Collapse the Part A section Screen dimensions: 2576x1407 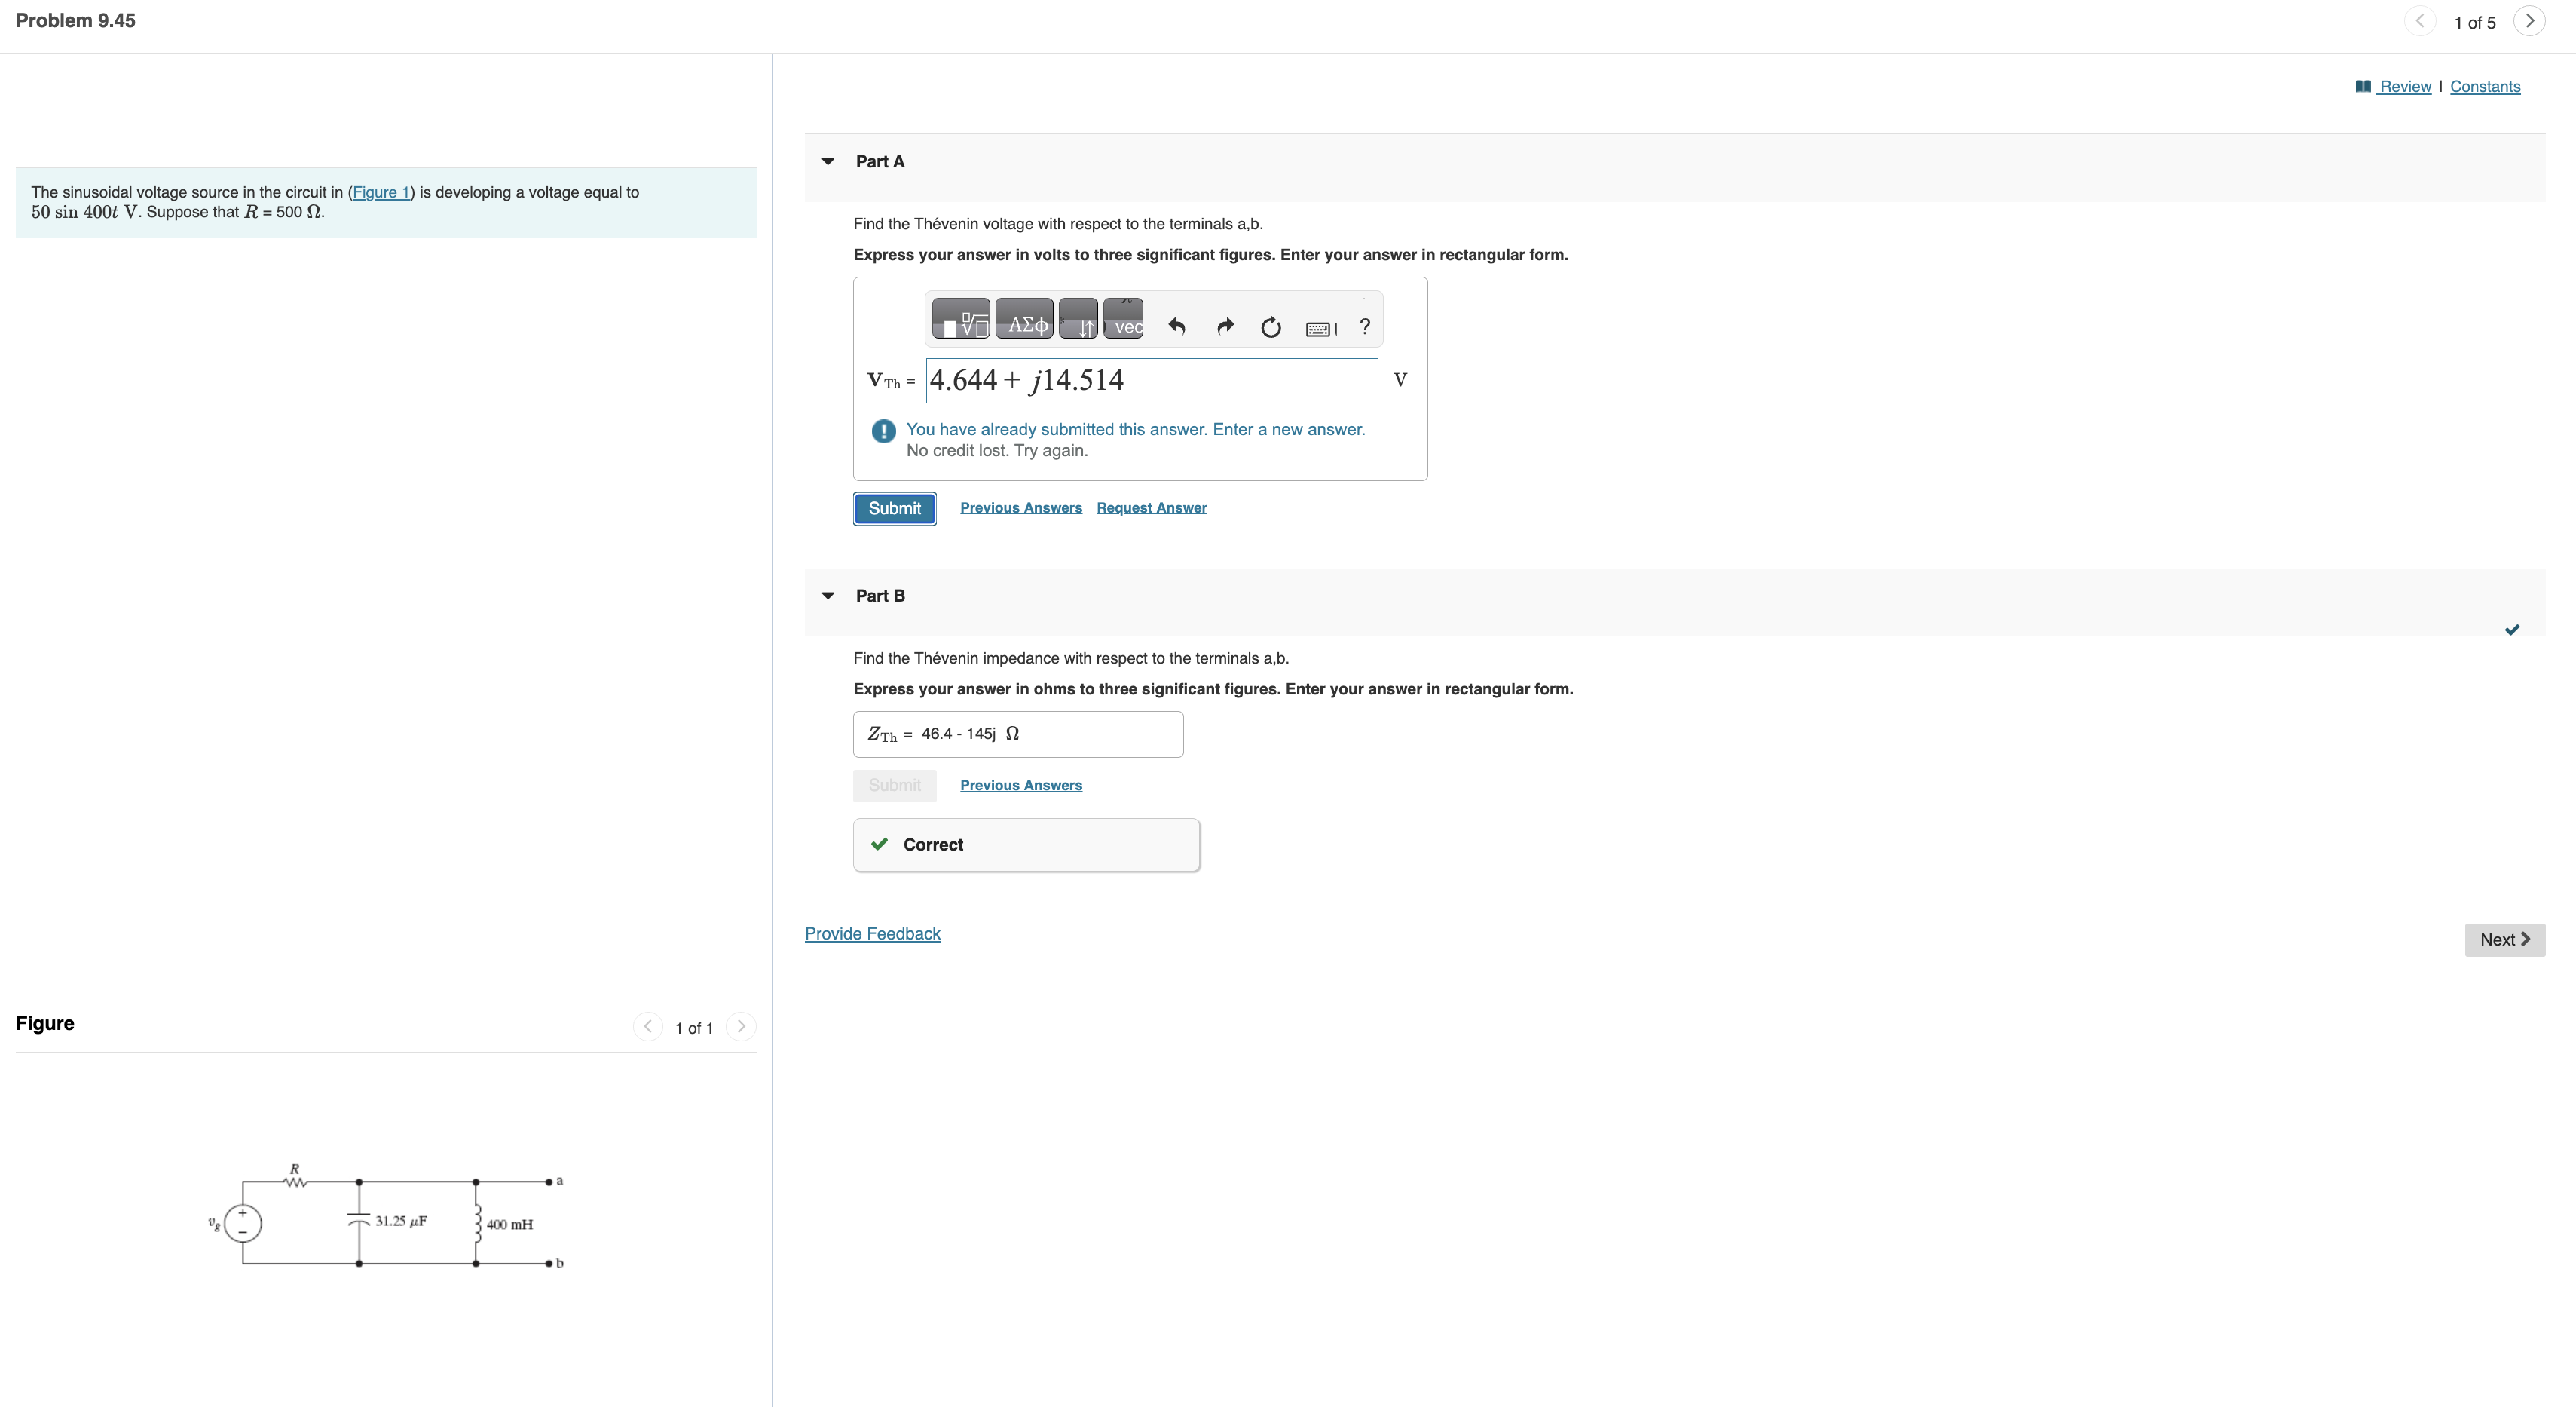tap(828, 161)
